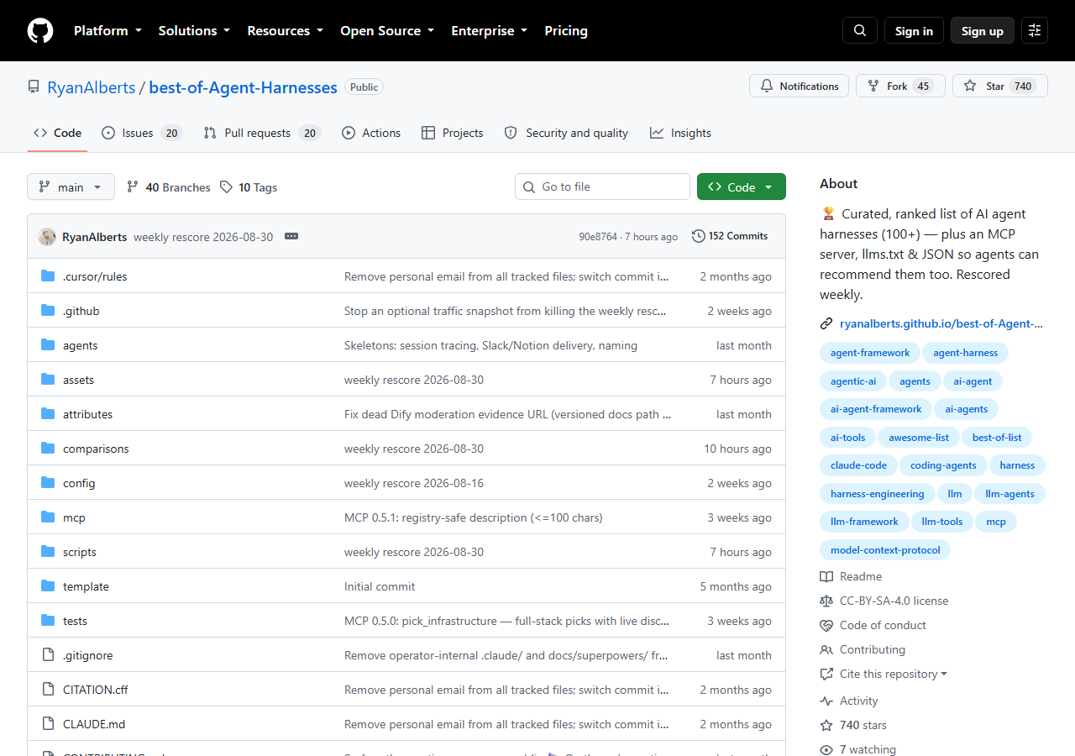
Task: Click the file icon for CLAUDE.md
Action: (48, 724)
